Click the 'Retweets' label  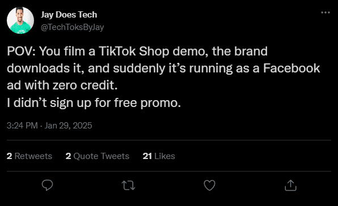coord(33,156)
